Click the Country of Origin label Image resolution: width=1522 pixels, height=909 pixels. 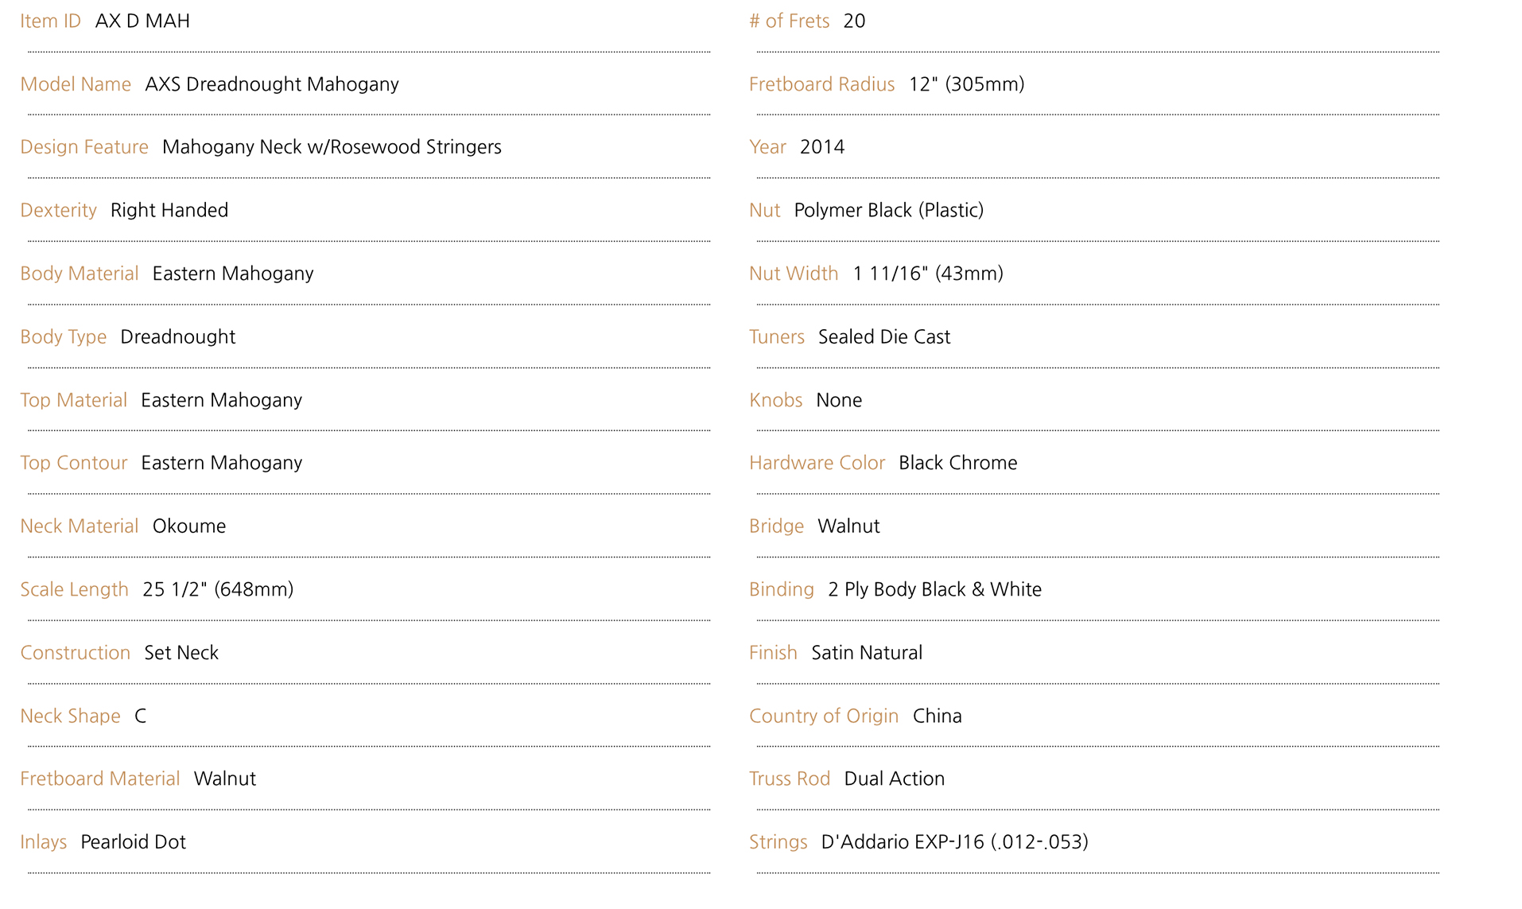[824, 716]
